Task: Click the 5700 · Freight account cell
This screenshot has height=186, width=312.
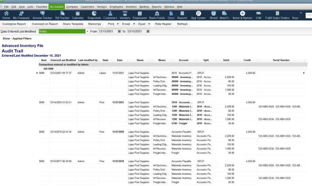Action: click(x=179, y=123)
